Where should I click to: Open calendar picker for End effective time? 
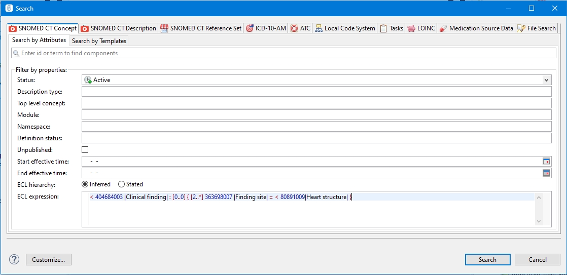tap(546, 173)
